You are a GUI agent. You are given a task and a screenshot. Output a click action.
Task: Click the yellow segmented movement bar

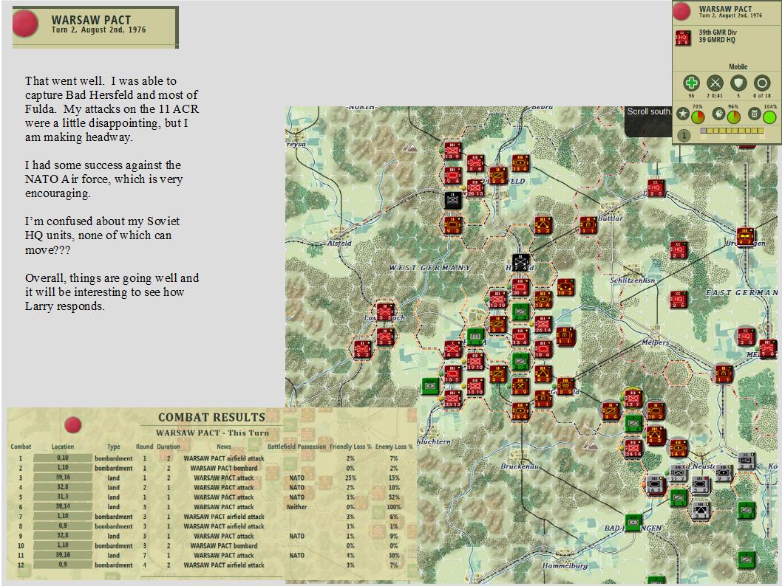tap(732, 131)
